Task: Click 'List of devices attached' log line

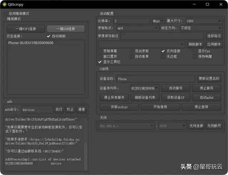Action: [60, 159]
